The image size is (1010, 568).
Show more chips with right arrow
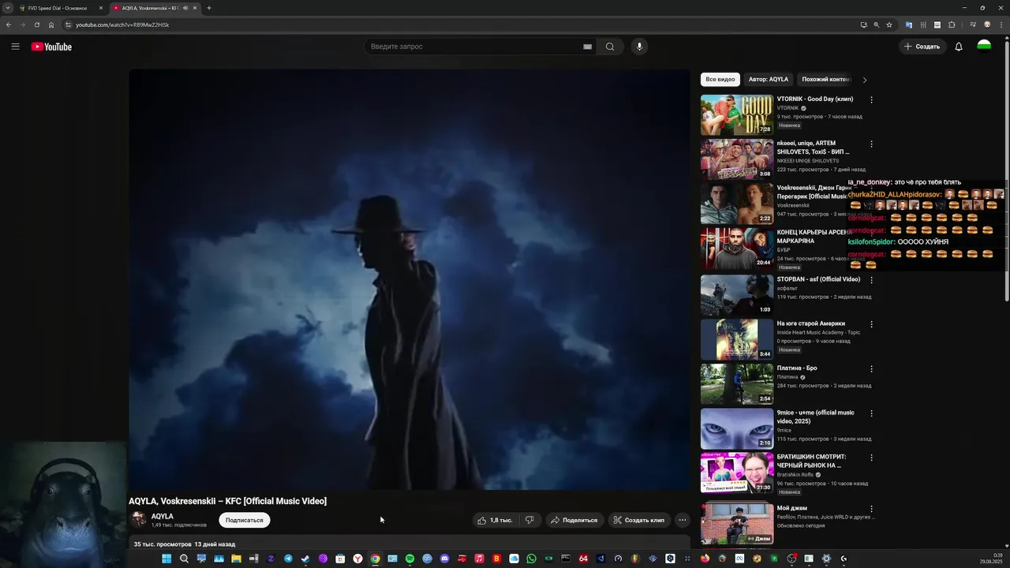(864, 80)
